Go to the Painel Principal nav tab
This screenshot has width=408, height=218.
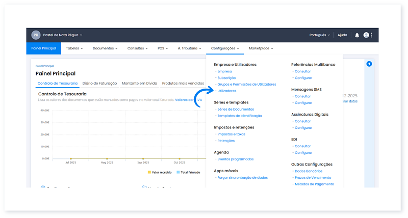[43, 48]
